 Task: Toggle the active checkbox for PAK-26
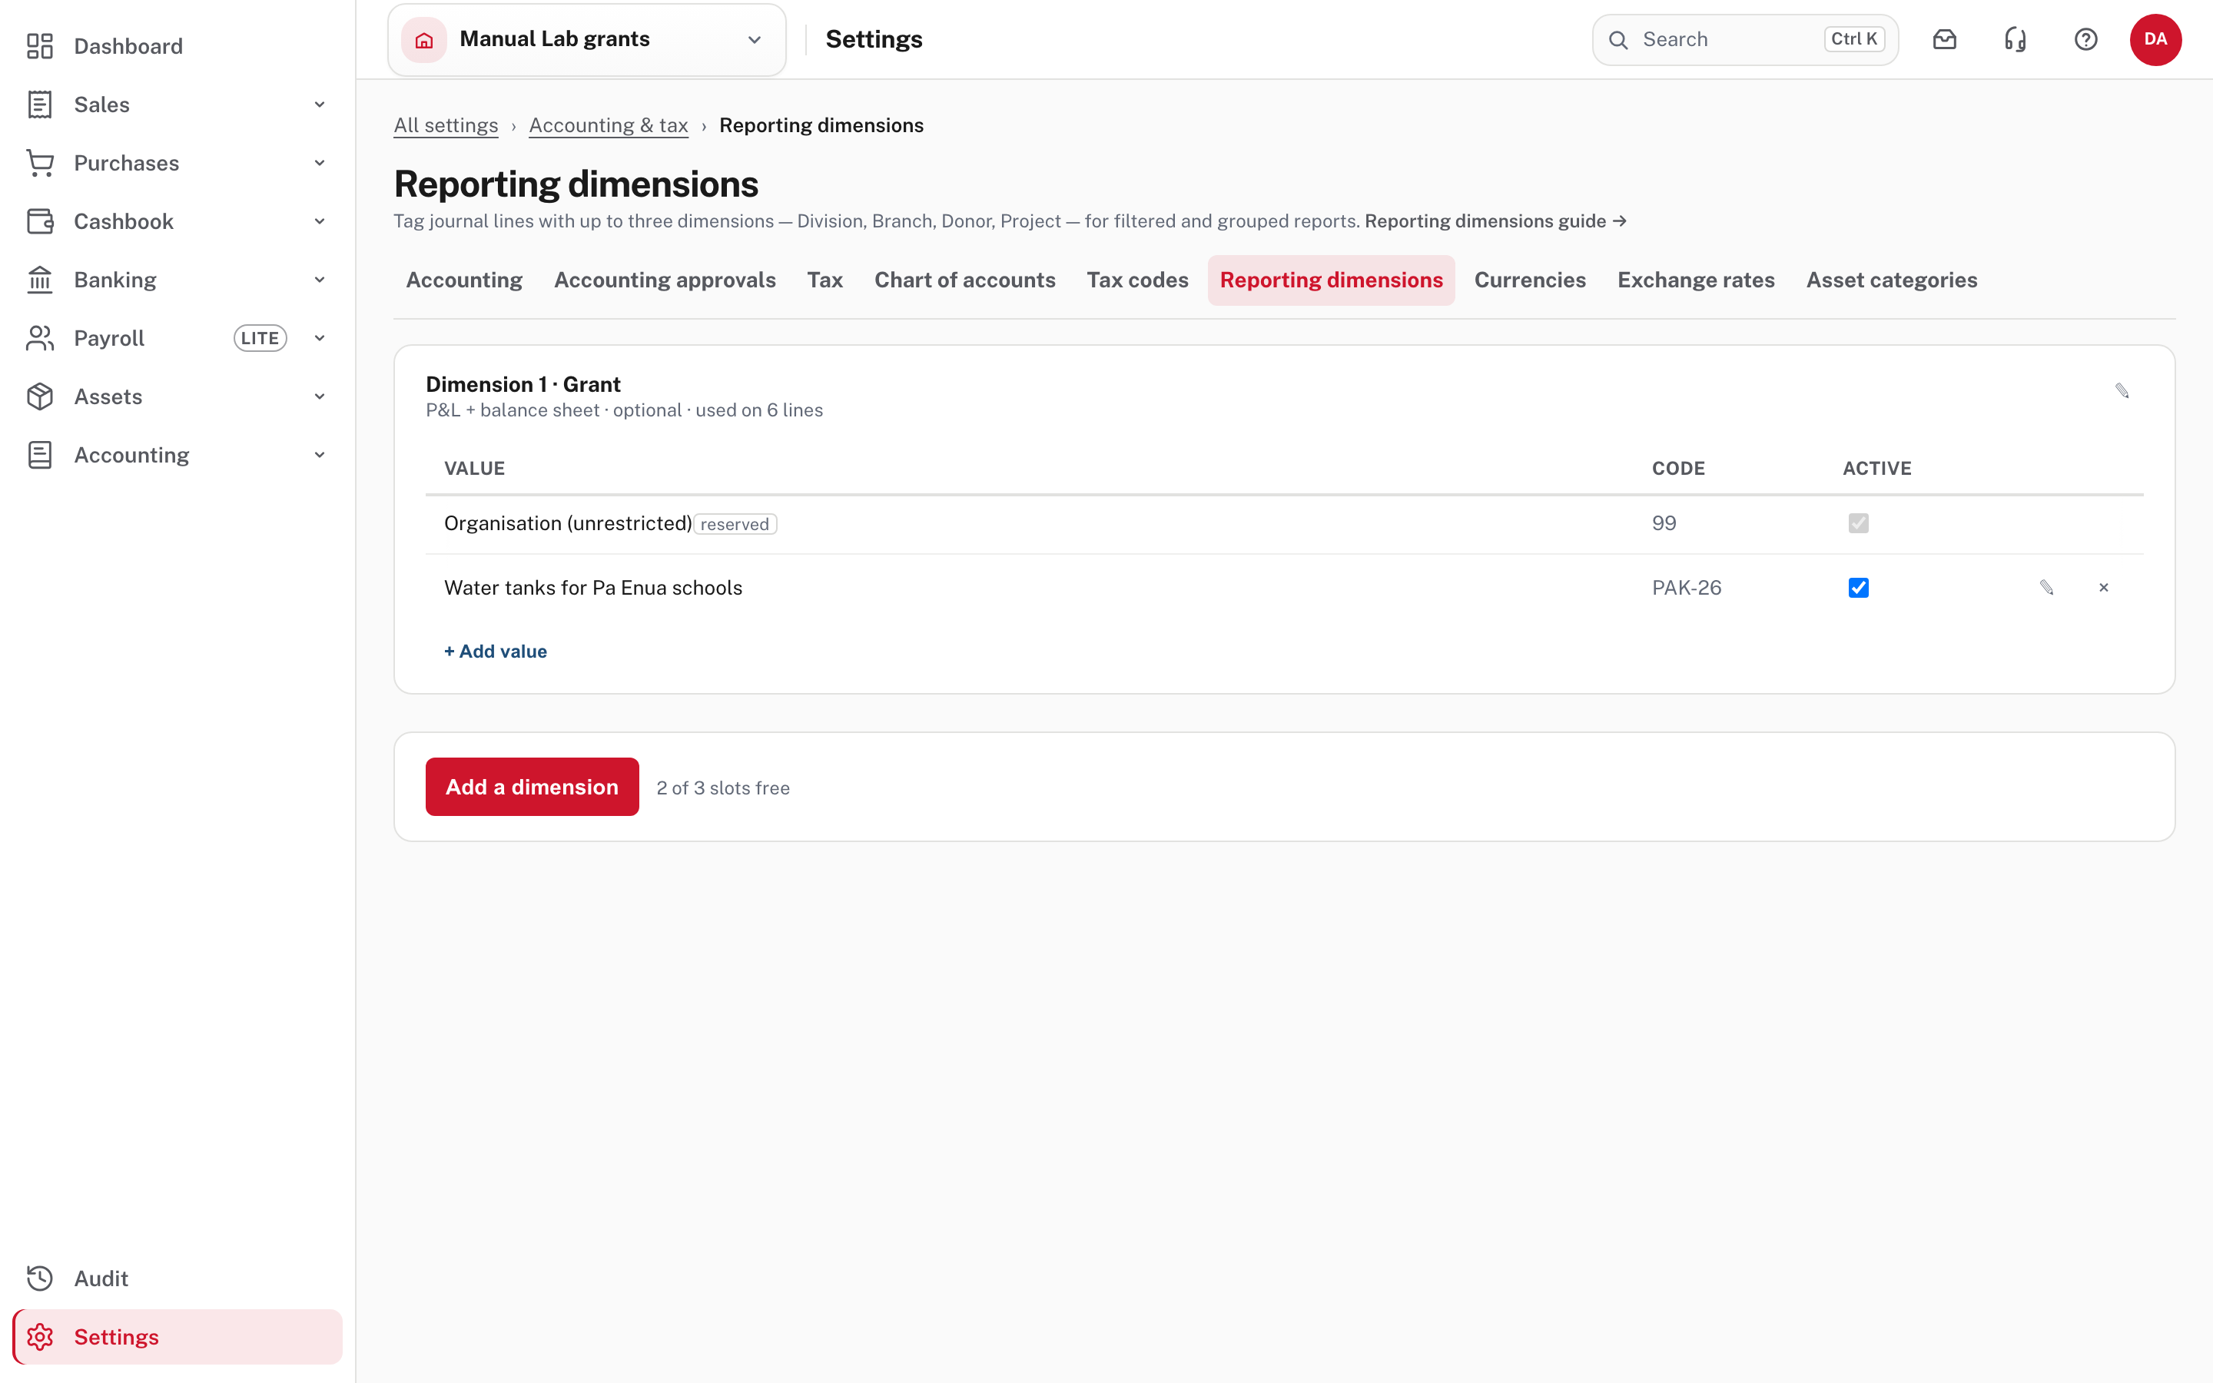1858,587
